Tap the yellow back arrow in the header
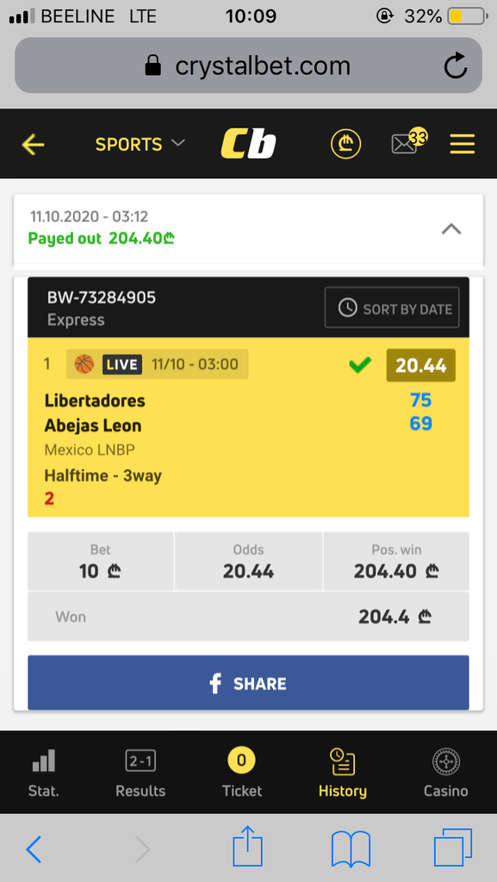 tap(33, 145)
